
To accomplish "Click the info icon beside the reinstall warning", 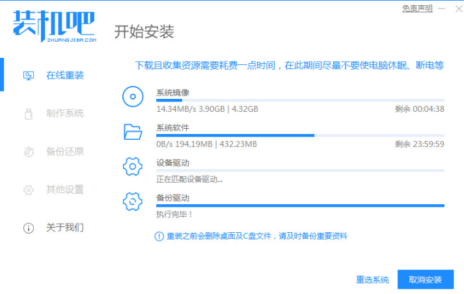I will pos(159,236).
